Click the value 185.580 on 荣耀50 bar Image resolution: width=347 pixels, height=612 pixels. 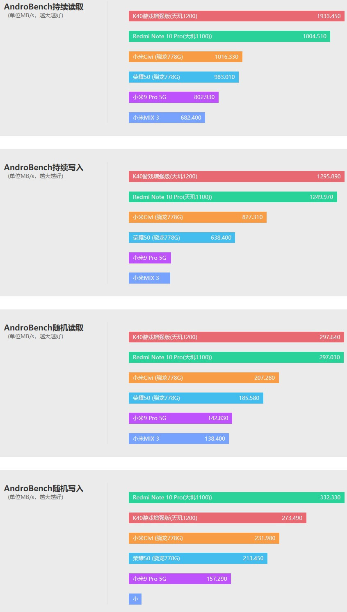pyautogui.click(x=249, y=398)
